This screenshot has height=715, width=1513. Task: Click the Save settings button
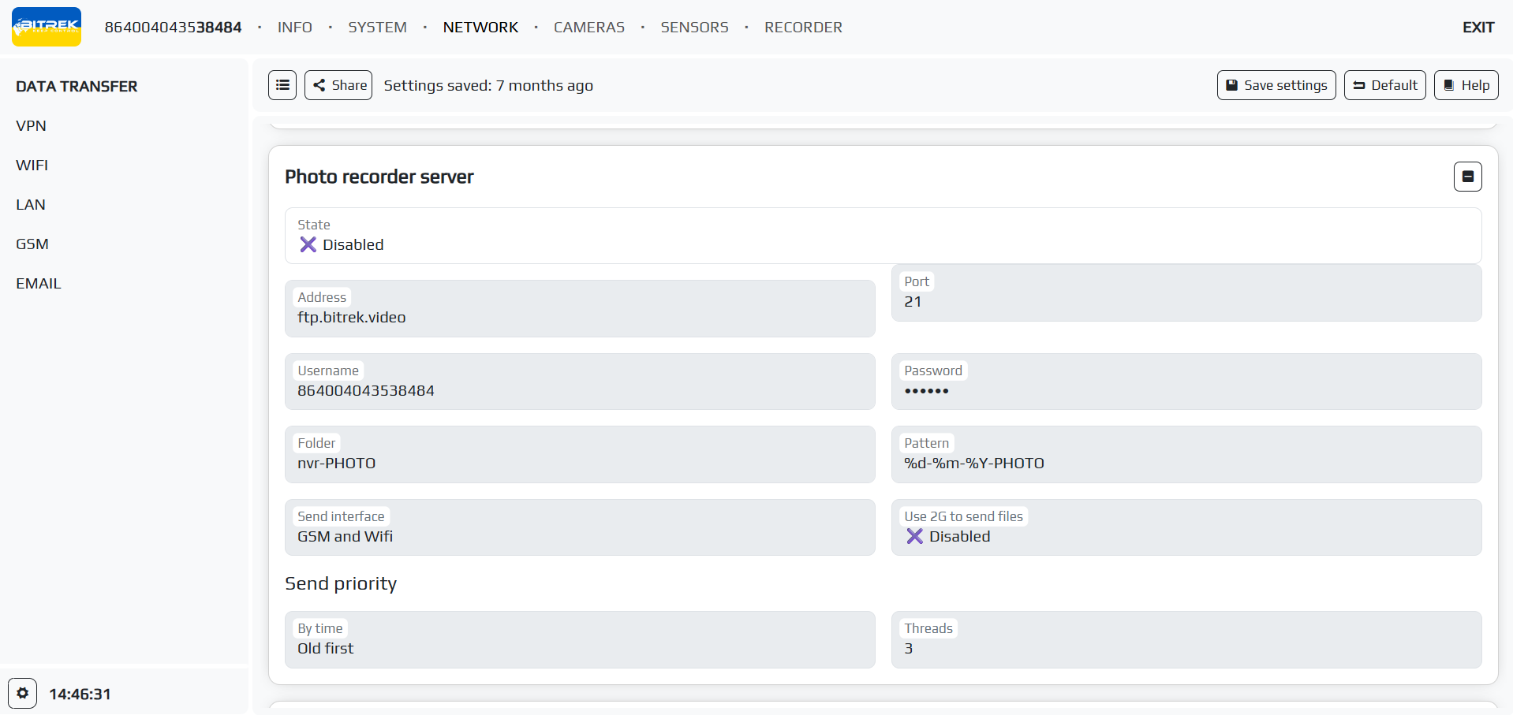[1276, 85]
